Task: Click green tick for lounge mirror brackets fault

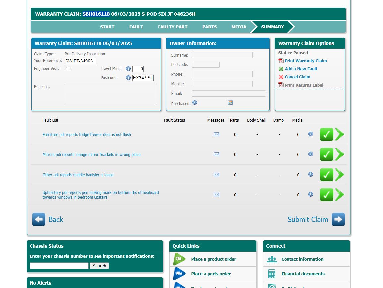Action: pyautogui.click(x=327, y=154)
